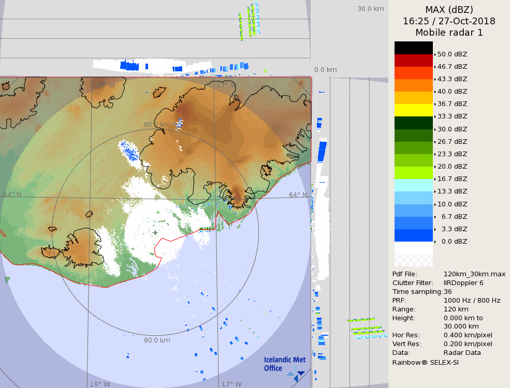Pick the dark green 30.0 dBZ swatch
Image resolution: width=510 pixels, height=388 pixels.
click(x=413, y=123)
